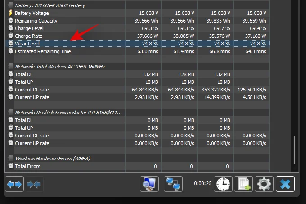Close the sensors window with the blue X
The height and width of the screenshot is (204, 306).
[x=285, y=184]
